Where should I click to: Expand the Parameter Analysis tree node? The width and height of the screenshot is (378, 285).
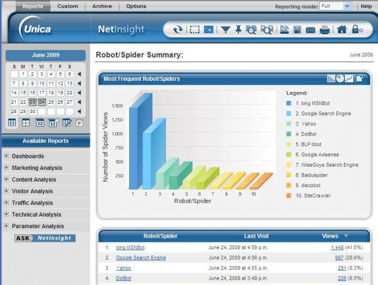point(6,226)
